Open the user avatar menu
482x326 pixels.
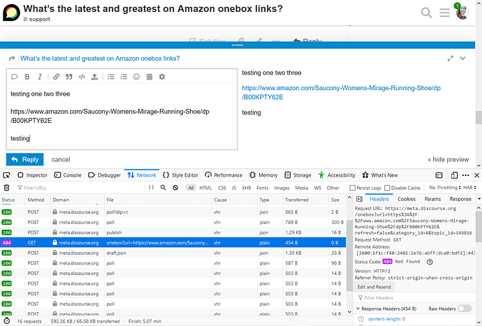(462, 13)
